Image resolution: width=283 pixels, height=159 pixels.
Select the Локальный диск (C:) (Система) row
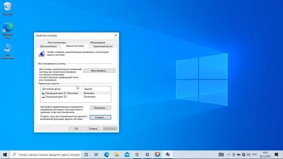tap(76, 93)
